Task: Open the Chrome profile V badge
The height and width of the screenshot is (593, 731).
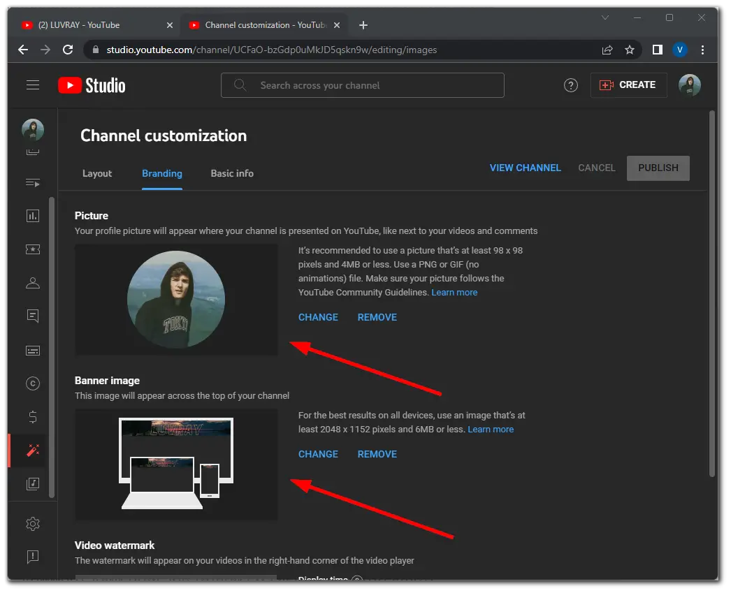Action: tap(680, 50)
